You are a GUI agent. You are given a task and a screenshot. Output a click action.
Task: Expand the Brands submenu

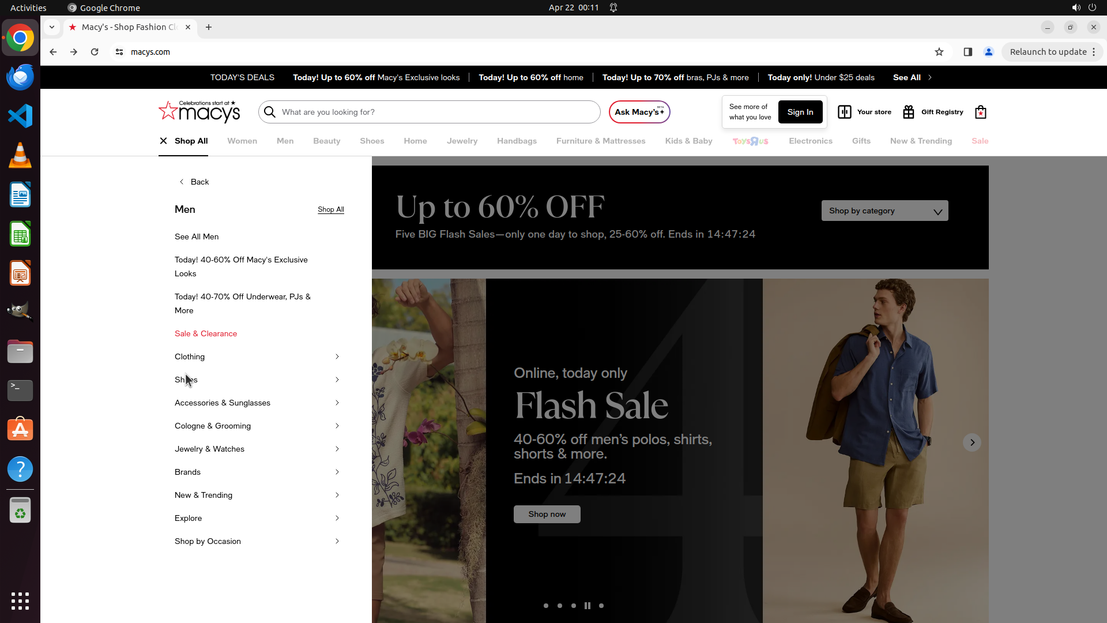(x=337, y=472)
